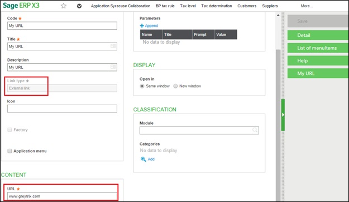Click the Title column header in Parameters
This screenshot has height=202, width=349.
[178, 35]
